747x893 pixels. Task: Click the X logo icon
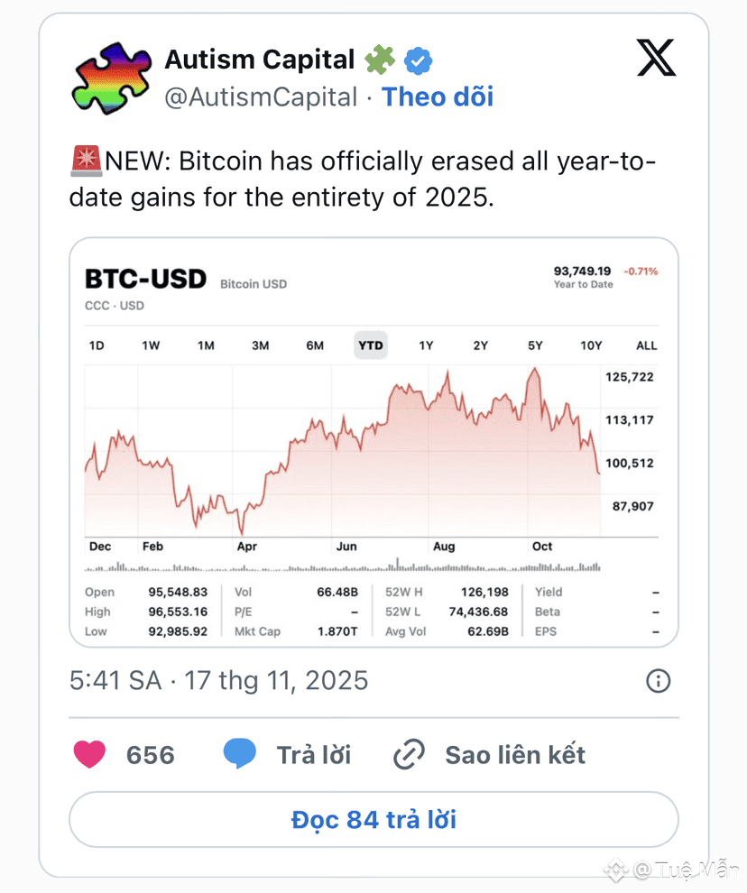656,58
